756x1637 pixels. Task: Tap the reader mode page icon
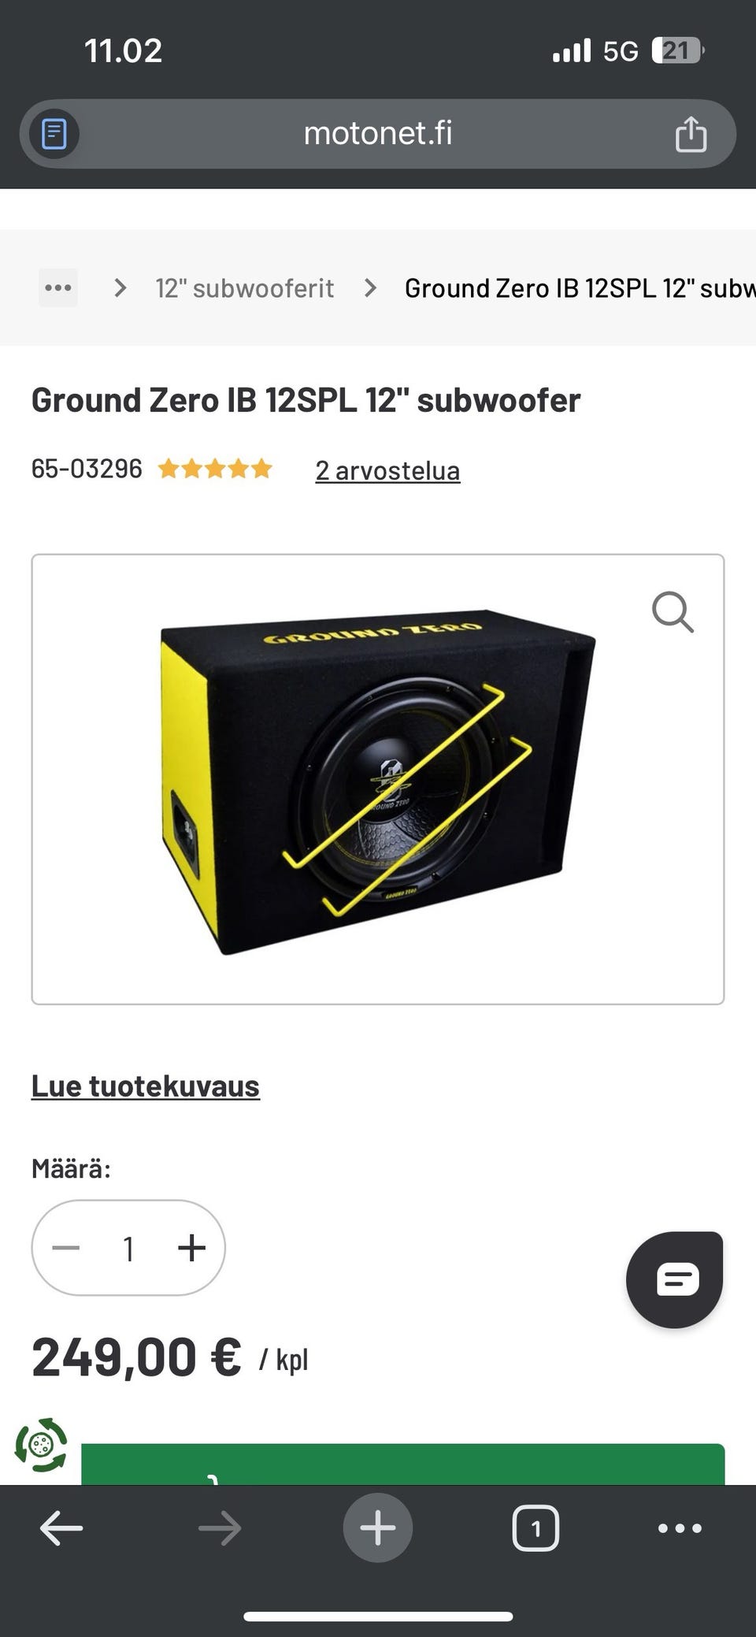[54, 134]
